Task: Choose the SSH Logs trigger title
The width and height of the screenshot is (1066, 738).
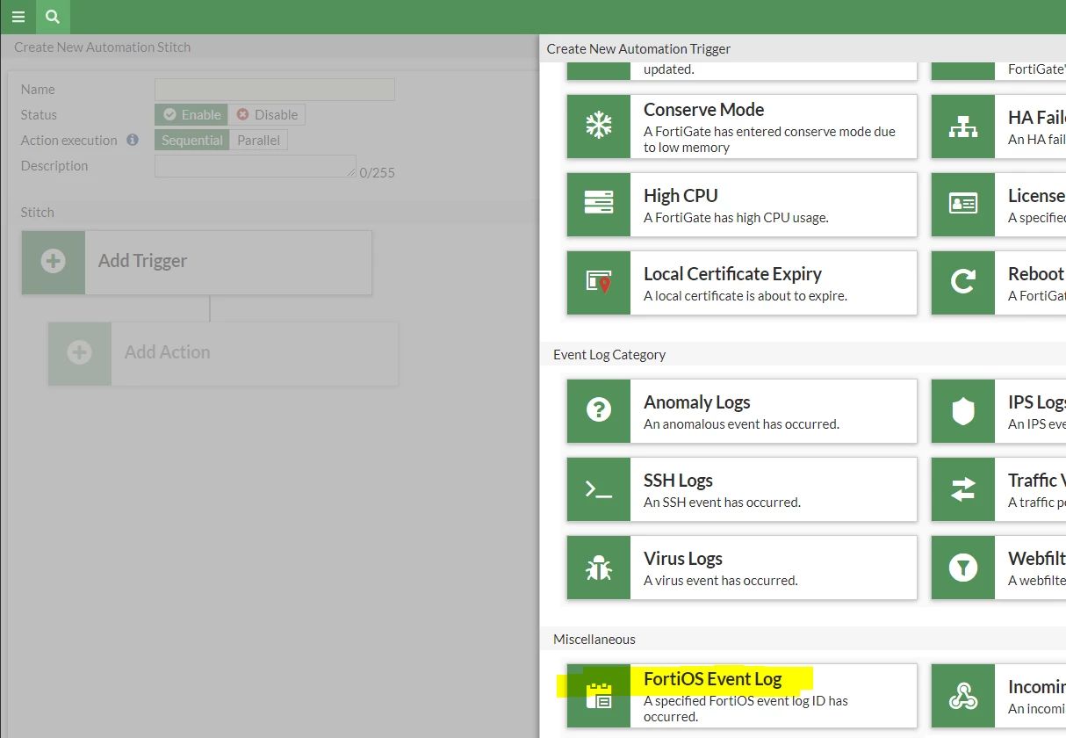Action: [x=678, y=481]
